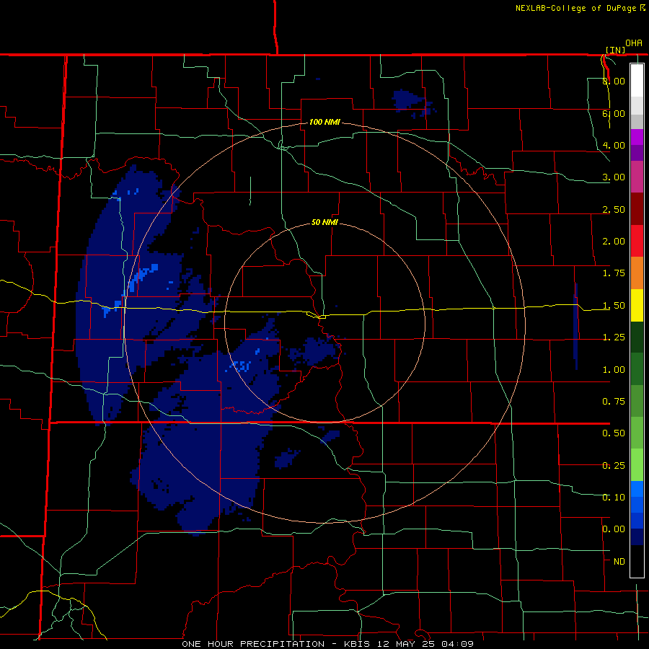Click the 8.00 legend value
Screen dimensions: 649x649
coord(614,81)
